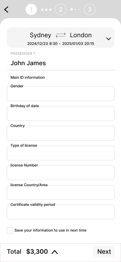The height and width of the screenshot is (262, 121).
Task: Select the Birthday of date field
Action: 61,113
